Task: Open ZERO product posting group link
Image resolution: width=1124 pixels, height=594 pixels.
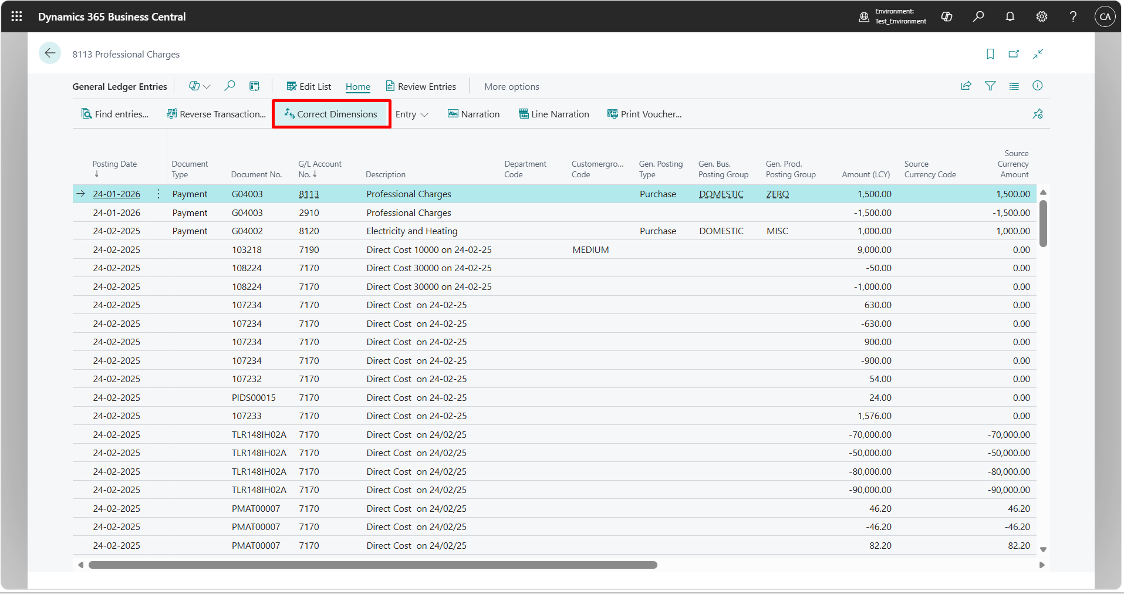Action: coord(778,194)
